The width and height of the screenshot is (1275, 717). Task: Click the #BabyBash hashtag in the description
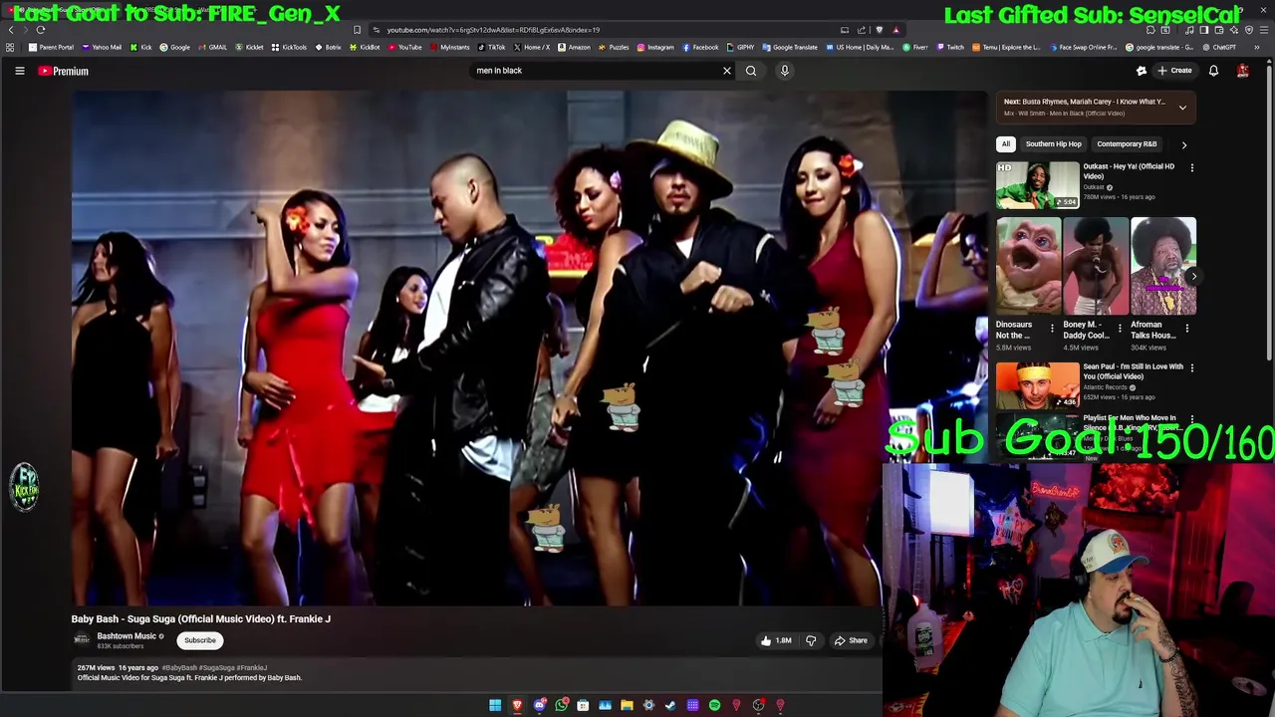coord(179,667)
